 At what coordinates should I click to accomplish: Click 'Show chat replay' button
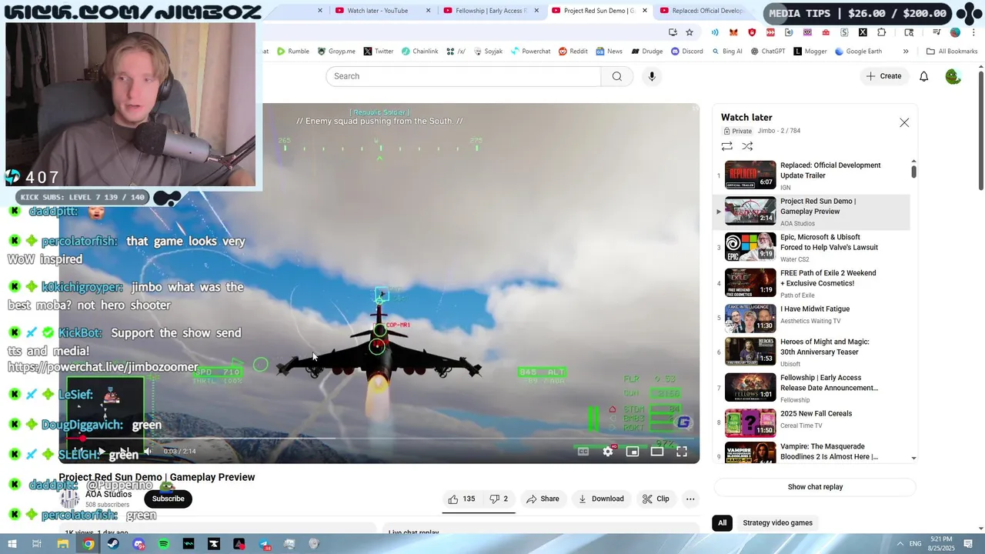[815, 487]
